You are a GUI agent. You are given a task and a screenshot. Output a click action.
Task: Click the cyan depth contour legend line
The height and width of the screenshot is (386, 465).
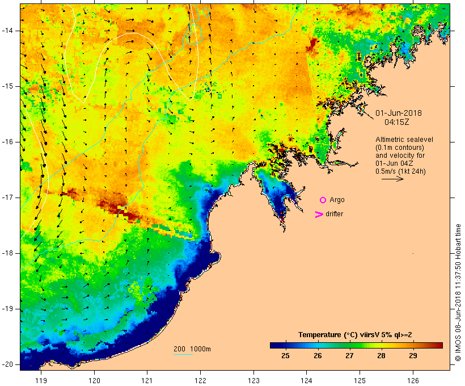coord(183,354)
